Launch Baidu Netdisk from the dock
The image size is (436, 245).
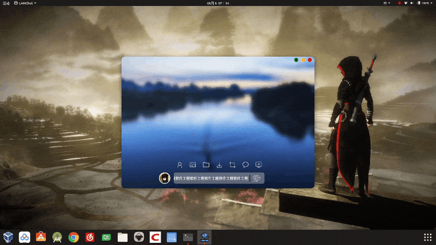tap(25, 237)
